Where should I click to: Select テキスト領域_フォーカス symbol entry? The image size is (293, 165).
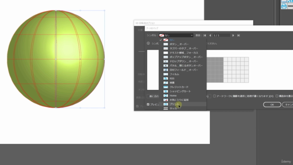pos(183,53)
